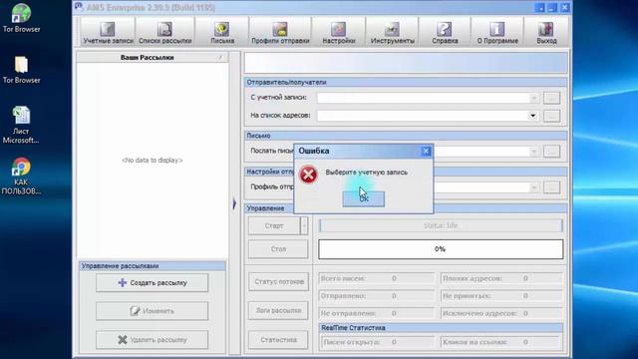Screen dimensions: 638x359
Task: Click the Status: Idle bar
Action: pyautogui.click(x=441, y=225)
